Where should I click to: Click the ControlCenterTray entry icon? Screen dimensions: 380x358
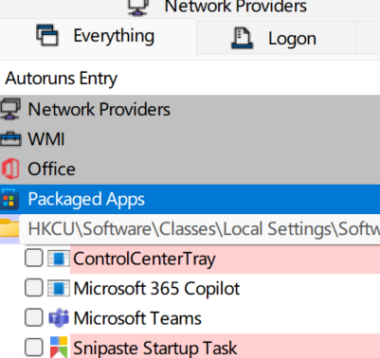tap(59, 259)
